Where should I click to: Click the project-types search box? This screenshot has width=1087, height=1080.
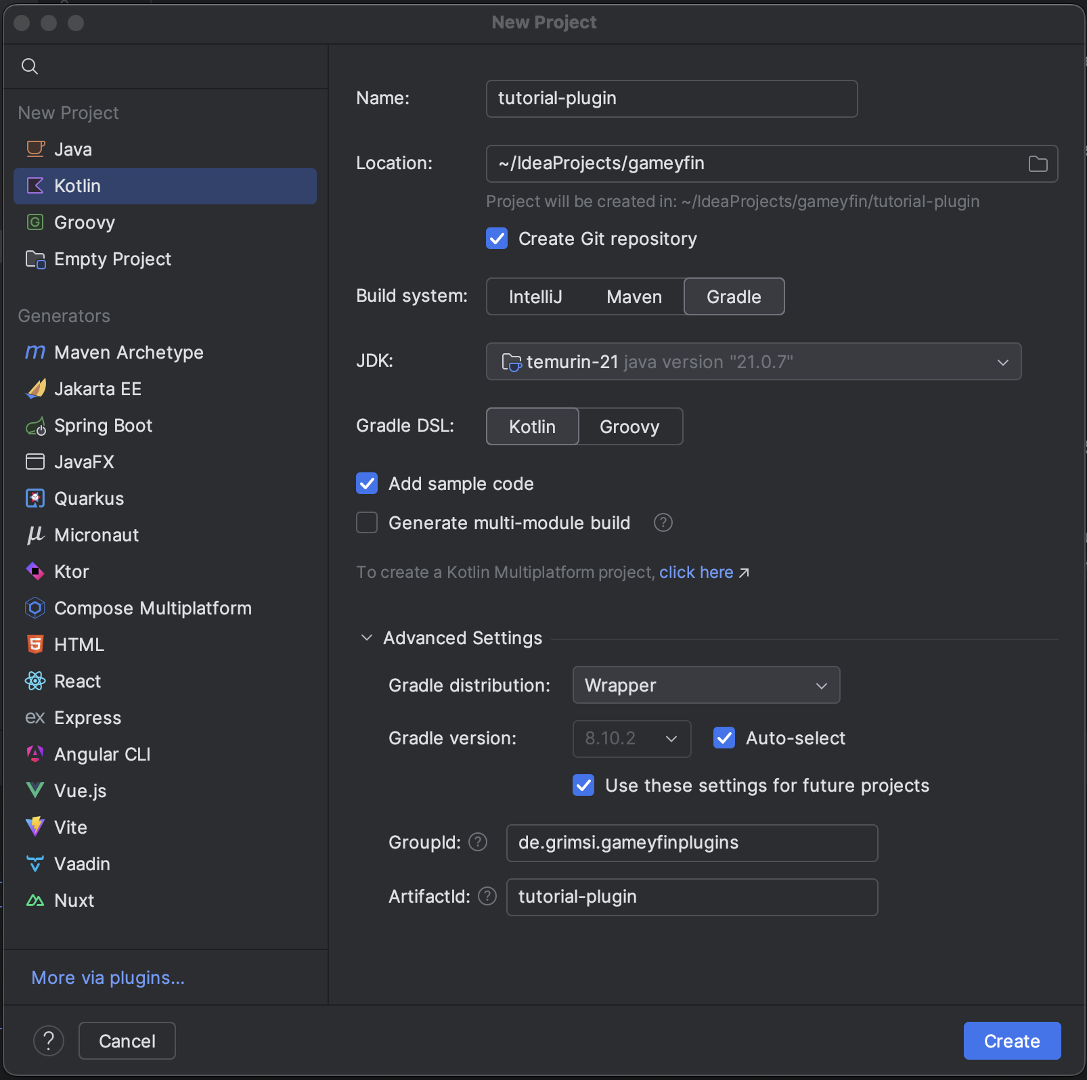(165, 66)
